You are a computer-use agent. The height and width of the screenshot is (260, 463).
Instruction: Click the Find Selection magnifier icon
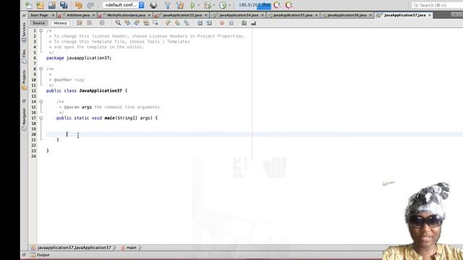[x=118, y=23]
